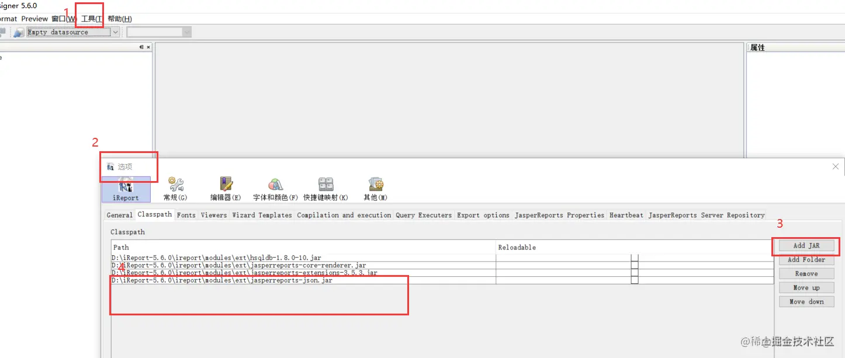Click the Move up button
Image resolution: width=845 pixels, height=358 pixels.
[806, 288]
